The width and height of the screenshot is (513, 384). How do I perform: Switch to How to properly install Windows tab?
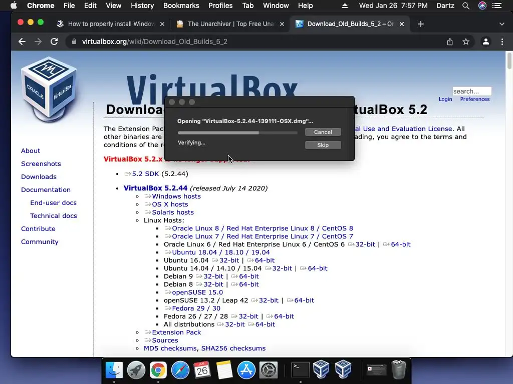(x=110, y=24)
